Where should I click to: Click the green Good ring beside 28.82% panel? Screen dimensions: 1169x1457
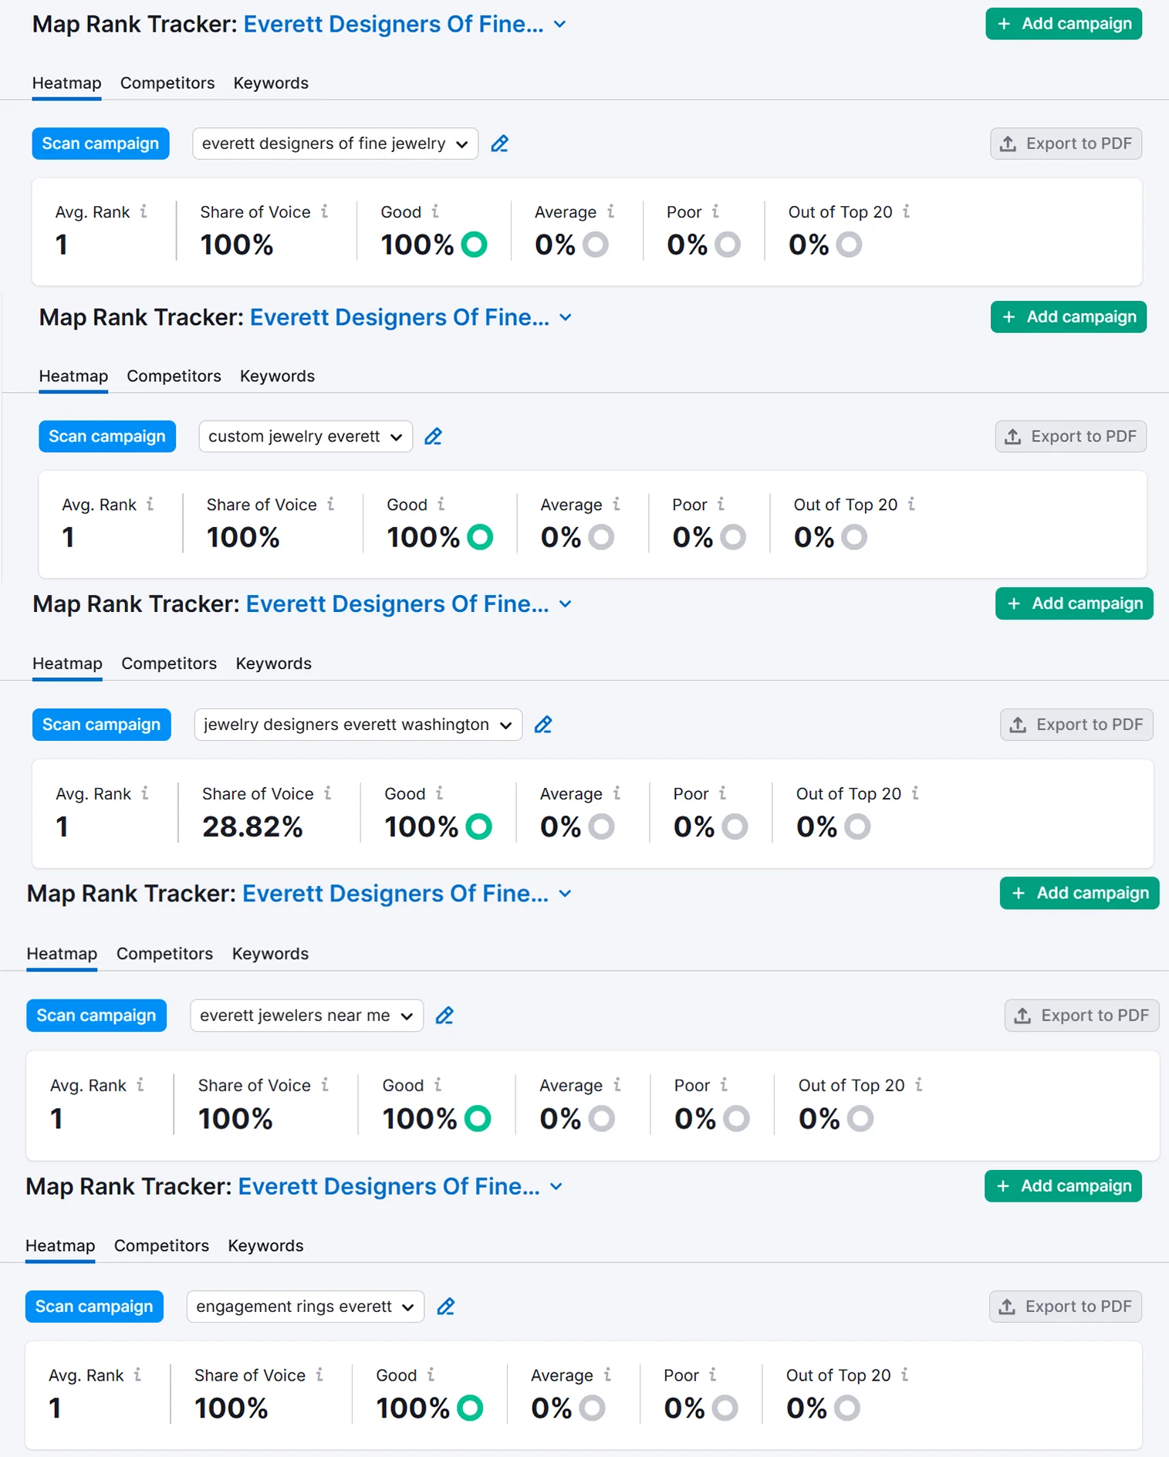pyautogui.click(x=479, y=827)
